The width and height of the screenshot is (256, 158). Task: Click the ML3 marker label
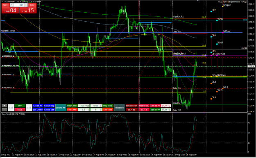(226, 87)
